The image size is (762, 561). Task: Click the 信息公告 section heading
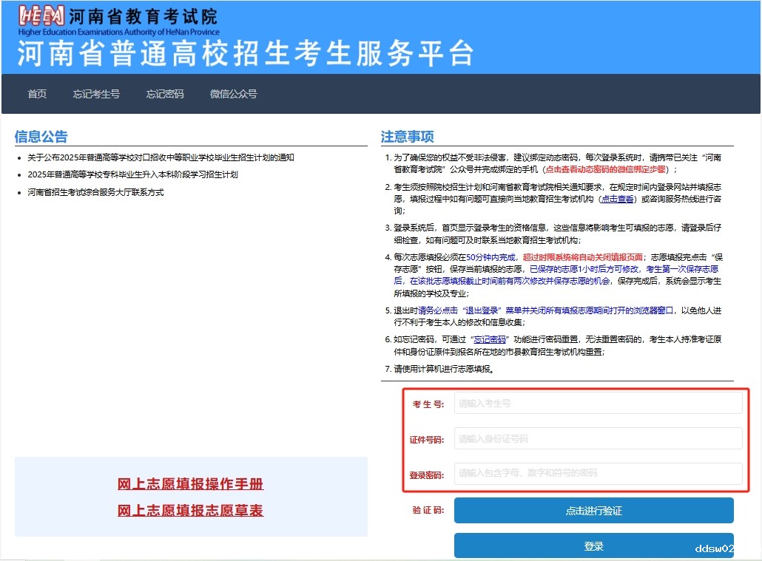tap(41, 137)
